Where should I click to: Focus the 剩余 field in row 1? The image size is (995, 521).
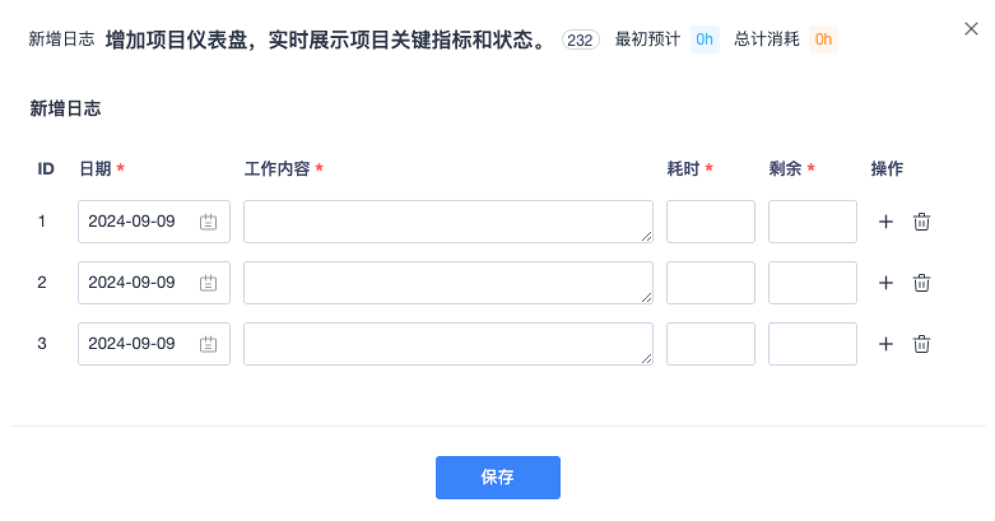pyautogui.click(x=813, y=222)
